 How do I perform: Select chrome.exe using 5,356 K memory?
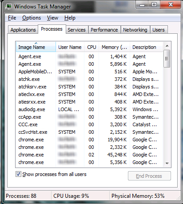[x=89, y=162]
